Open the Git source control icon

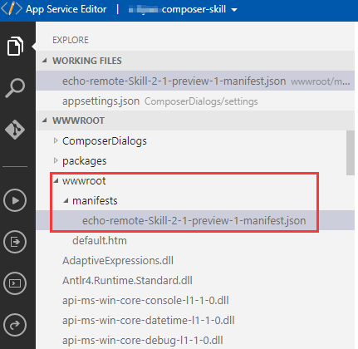[x=15, y=130]
